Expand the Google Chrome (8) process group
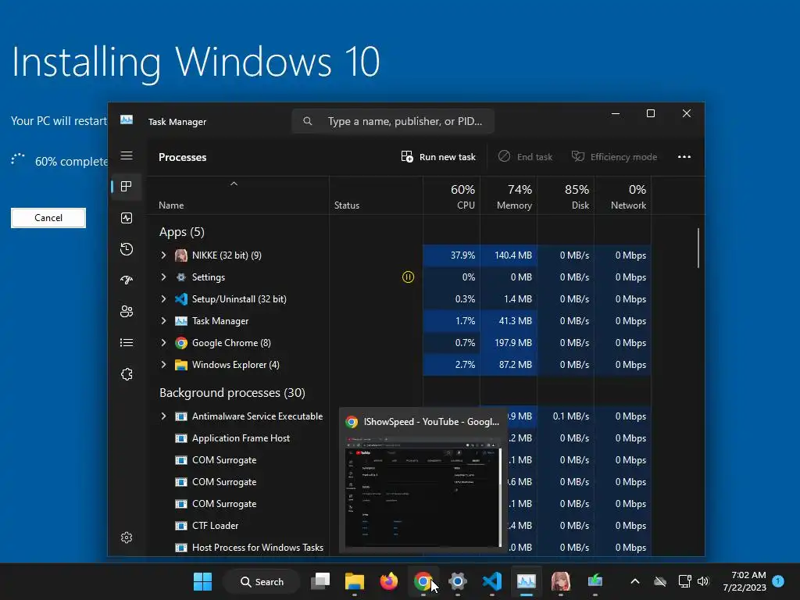 163,343
